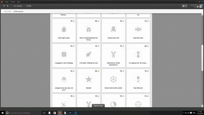
Task: Open the Origin menu
Action: [x=6, y=2]
